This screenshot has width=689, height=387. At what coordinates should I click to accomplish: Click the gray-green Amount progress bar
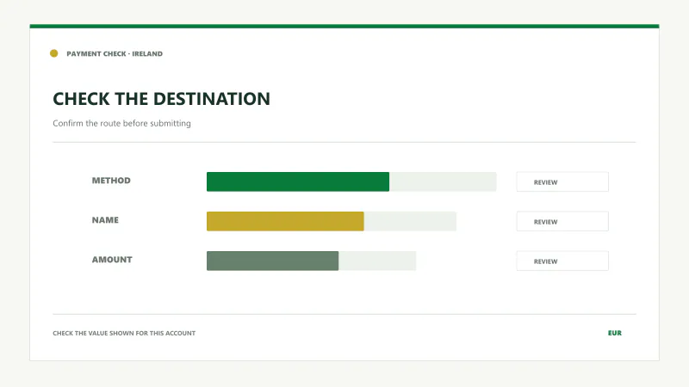(272, 261)
